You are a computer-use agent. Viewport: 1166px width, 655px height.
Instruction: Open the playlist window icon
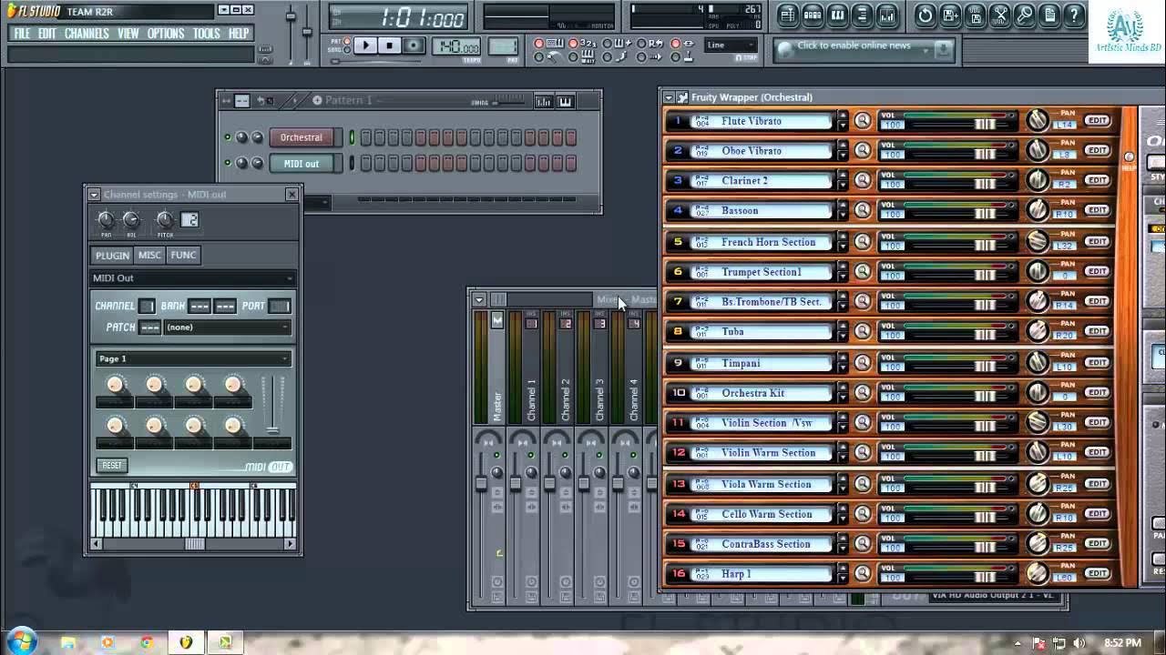coord(788,15)
